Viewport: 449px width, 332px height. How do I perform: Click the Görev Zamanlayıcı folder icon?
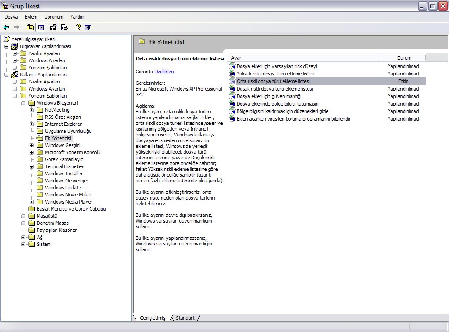[40, 159]
